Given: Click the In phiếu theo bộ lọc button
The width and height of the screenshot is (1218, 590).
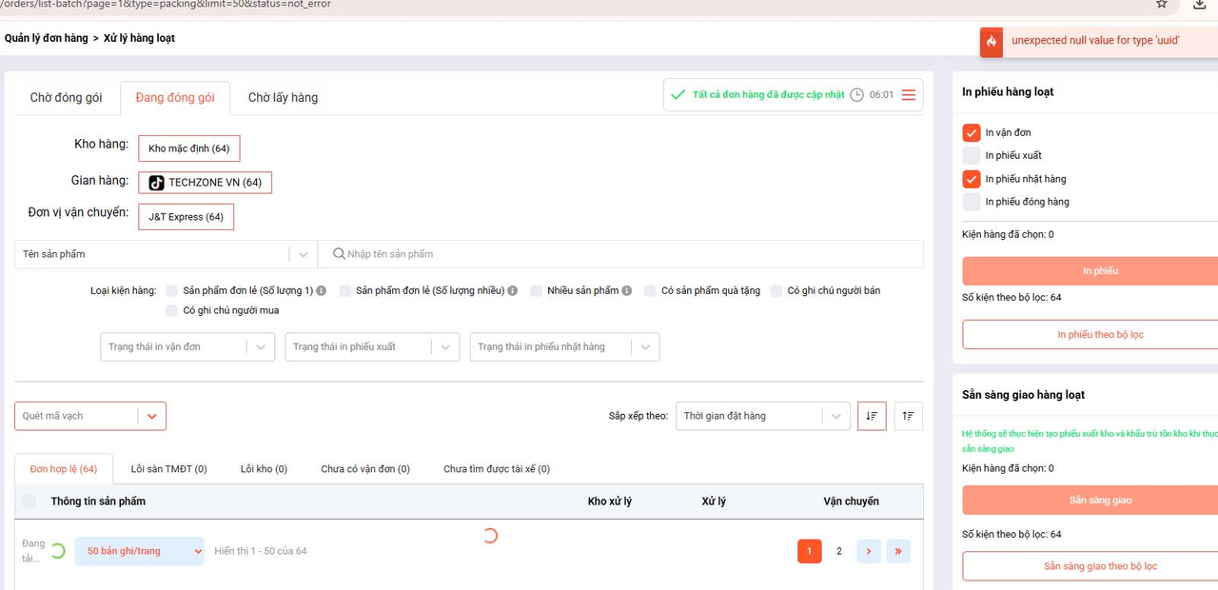Looking at the screenshot, I should [x=1099, y=335].
